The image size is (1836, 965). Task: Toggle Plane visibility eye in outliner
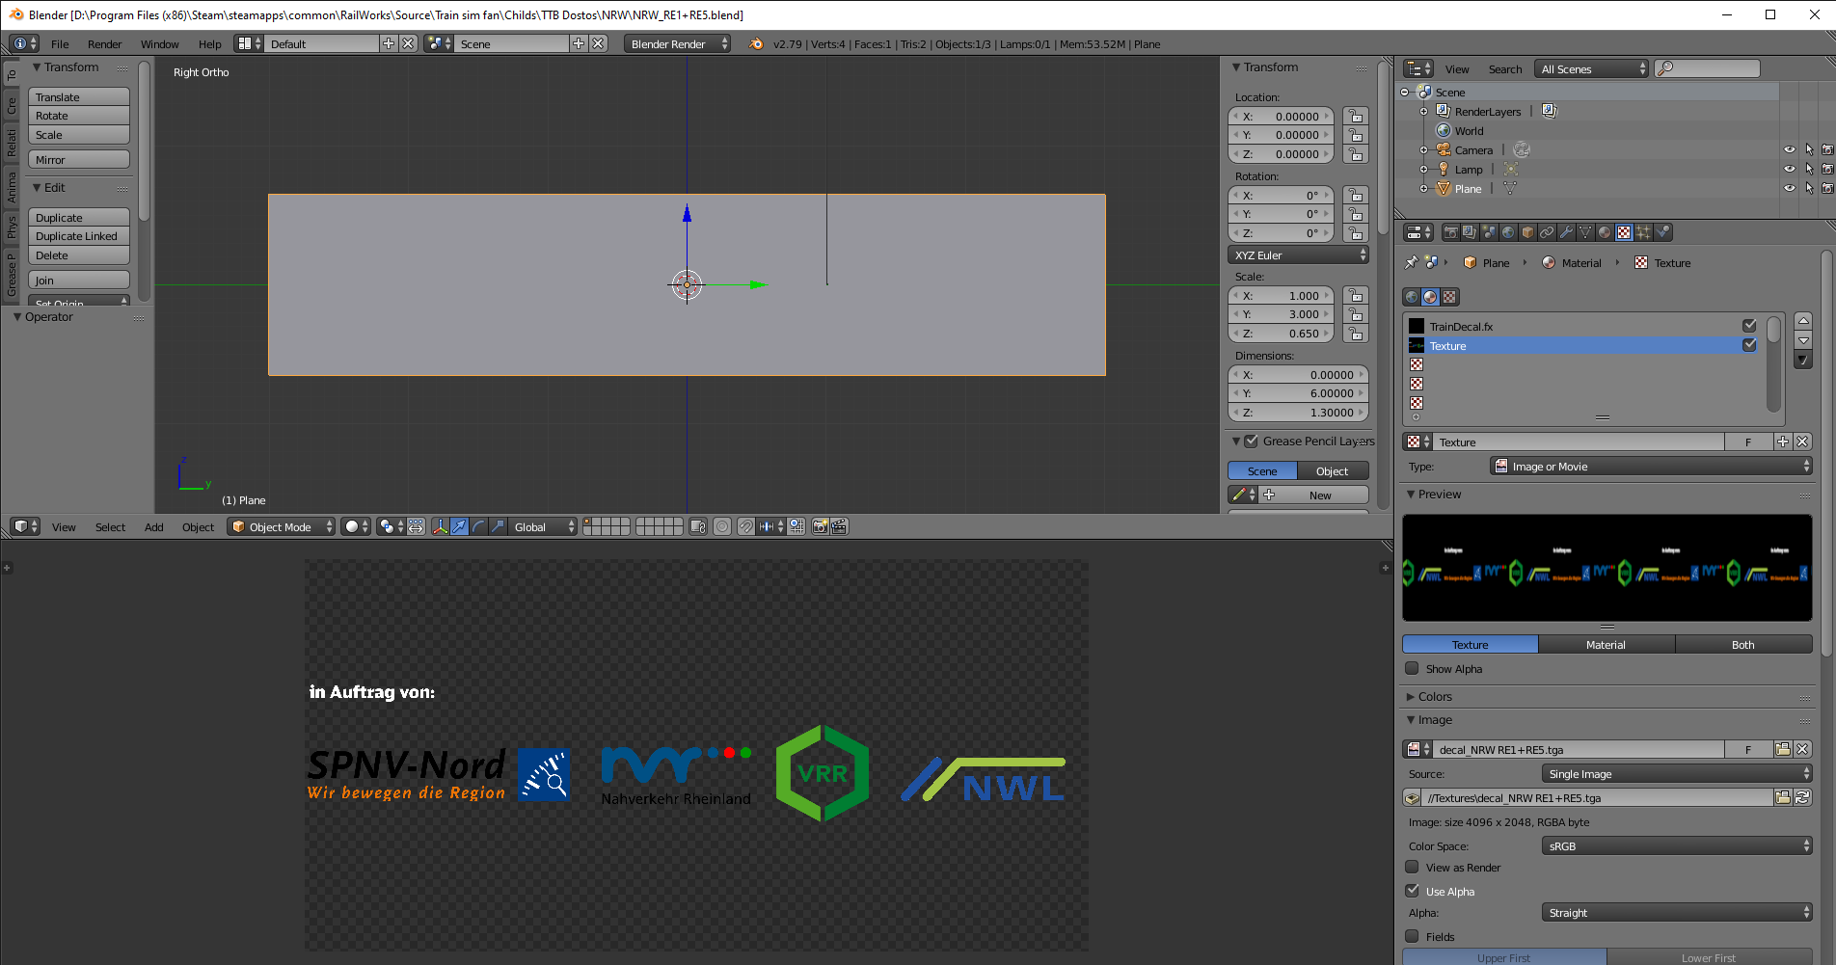(x=1790, y=188)
